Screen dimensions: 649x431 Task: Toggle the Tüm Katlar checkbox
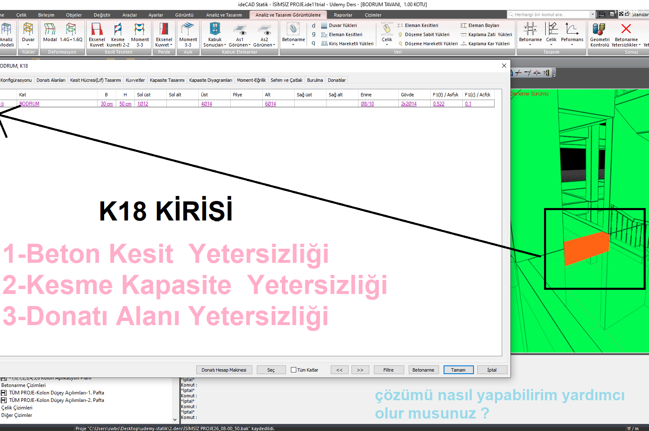293,370
